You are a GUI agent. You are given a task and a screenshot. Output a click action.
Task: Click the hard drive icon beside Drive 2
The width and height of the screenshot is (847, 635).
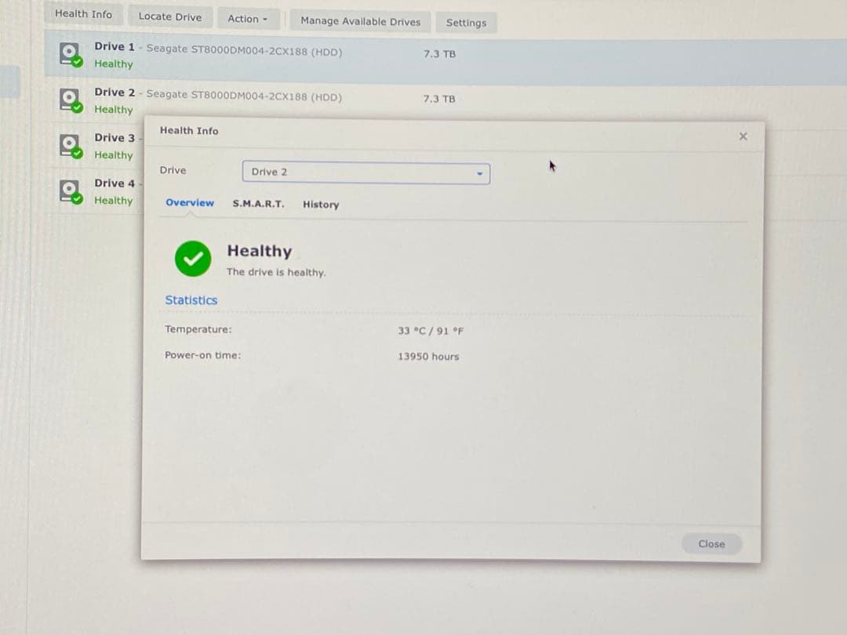[71, 100]
